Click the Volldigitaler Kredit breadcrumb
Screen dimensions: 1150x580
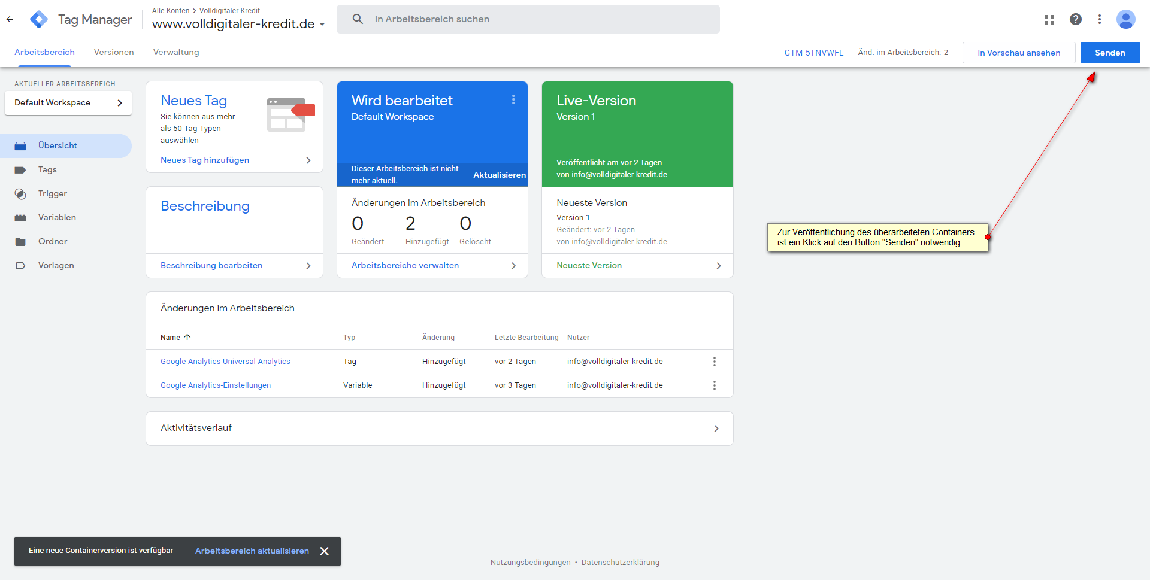[229, 11]
